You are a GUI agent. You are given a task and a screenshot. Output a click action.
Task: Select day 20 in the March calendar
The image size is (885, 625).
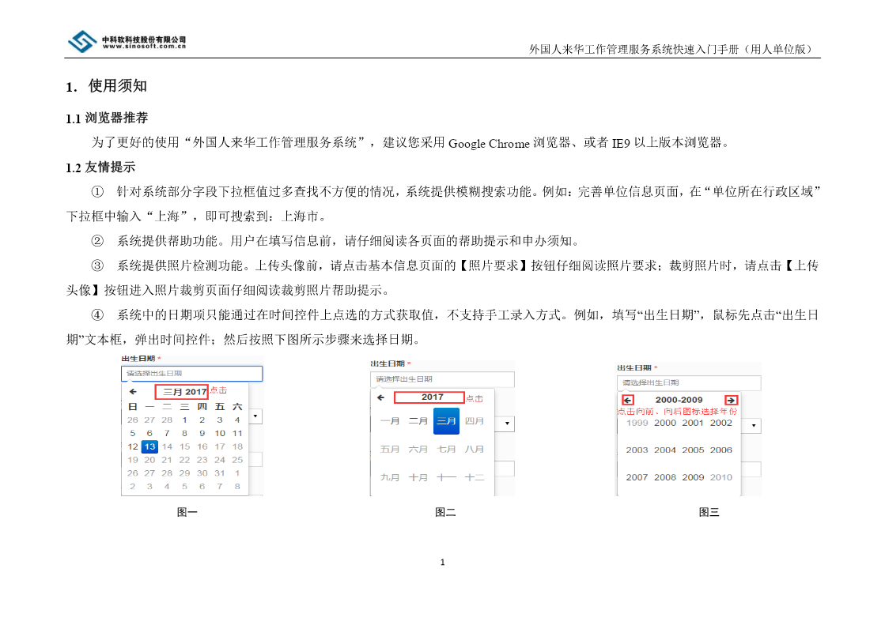149,460
